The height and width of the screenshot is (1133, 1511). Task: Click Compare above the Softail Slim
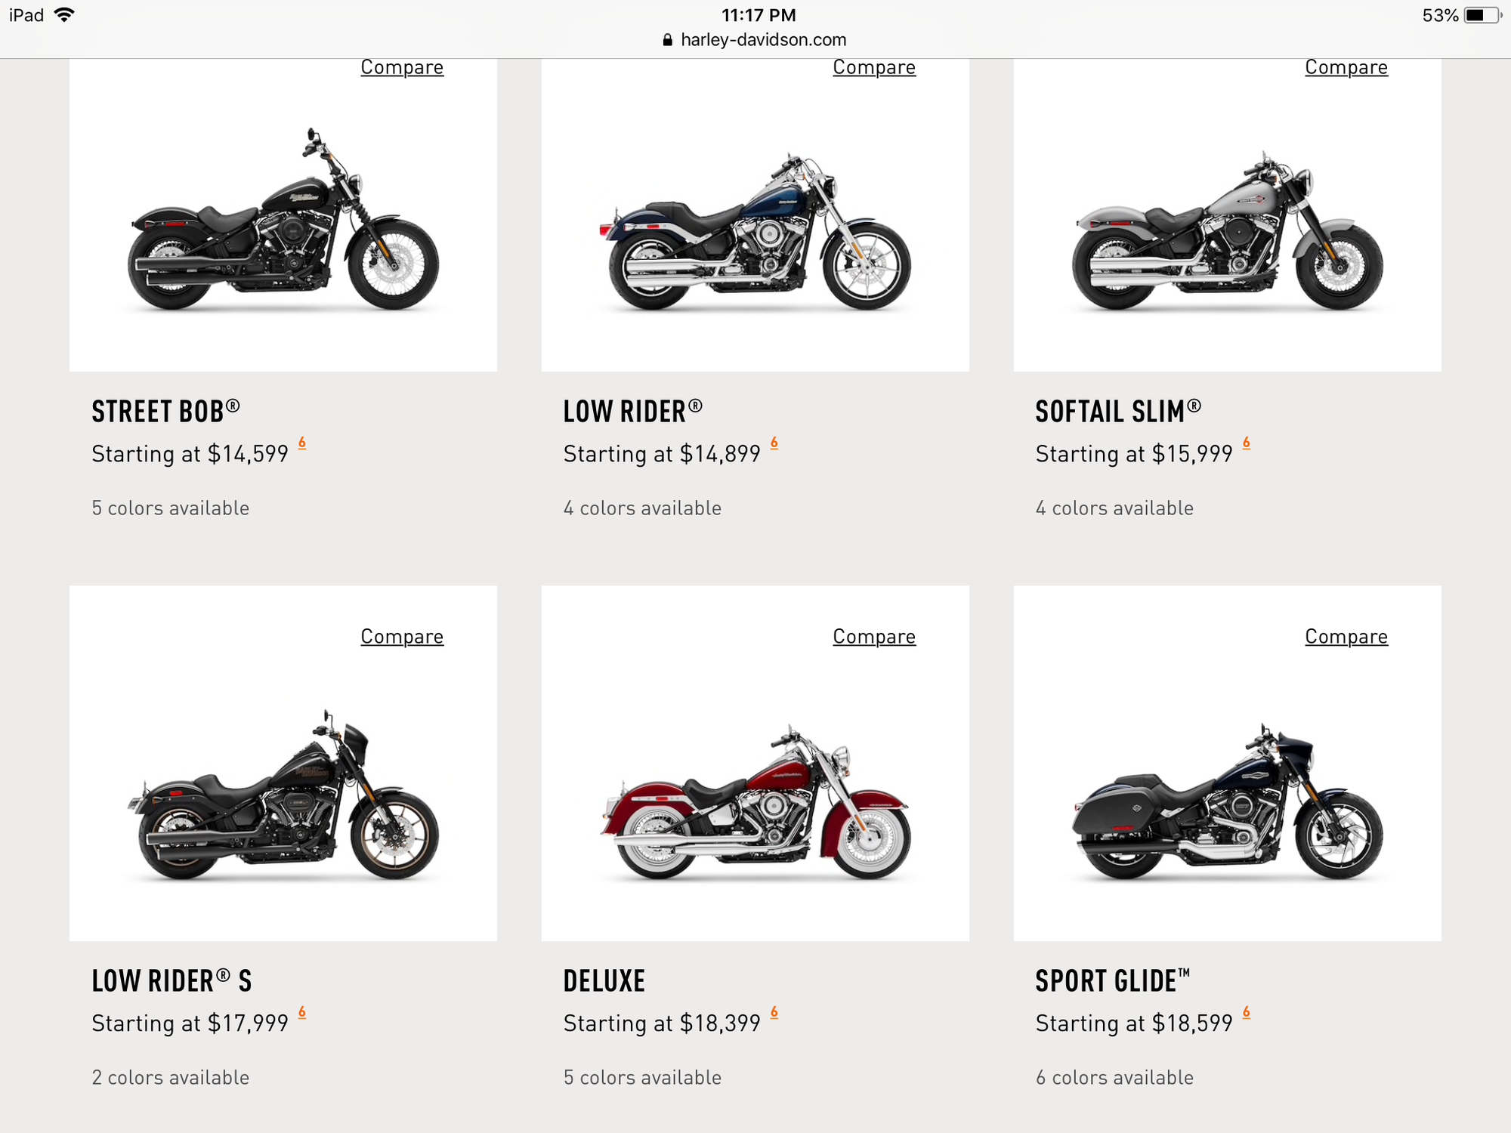pyautogui.click(x=1346, y=67)
